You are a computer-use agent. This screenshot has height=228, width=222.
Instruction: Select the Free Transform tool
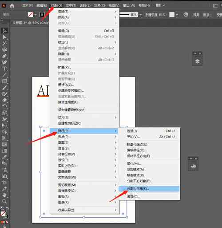[4, 126]
